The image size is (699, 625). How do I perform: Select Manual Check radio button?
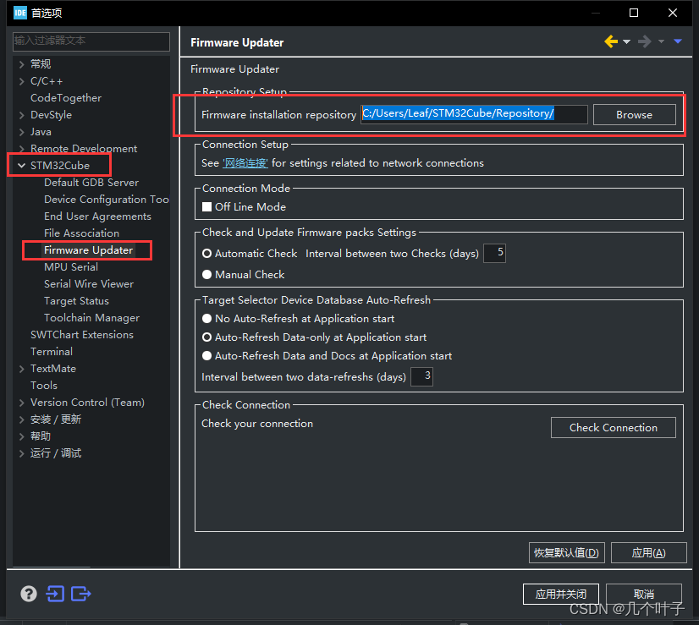coord(206,274)
